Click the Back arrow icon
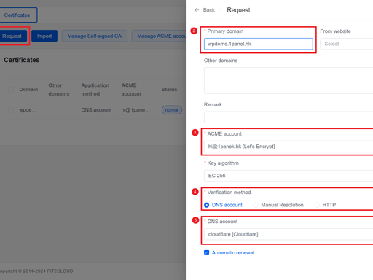Image resolution: width=373 pixels, height=280 pixels. click(197, 10)
